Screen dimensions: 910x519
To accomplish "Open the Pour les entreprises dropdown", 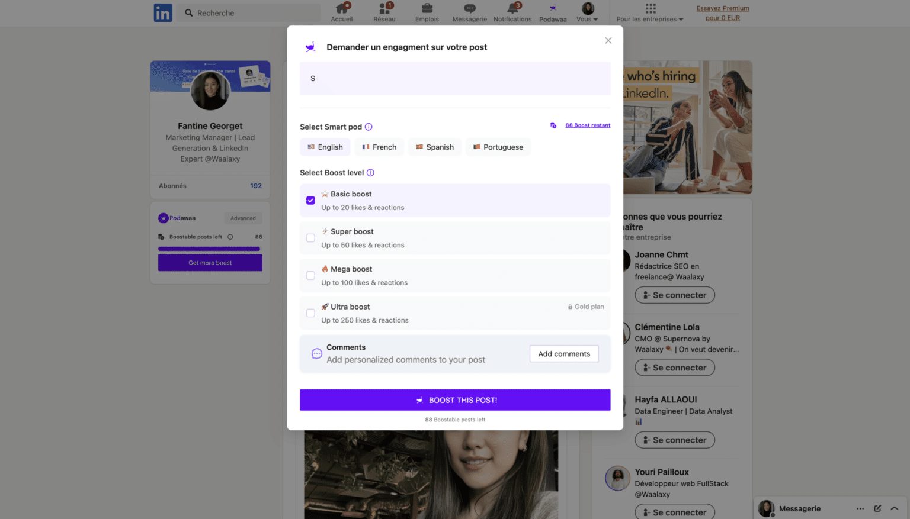I will [650, 12].
